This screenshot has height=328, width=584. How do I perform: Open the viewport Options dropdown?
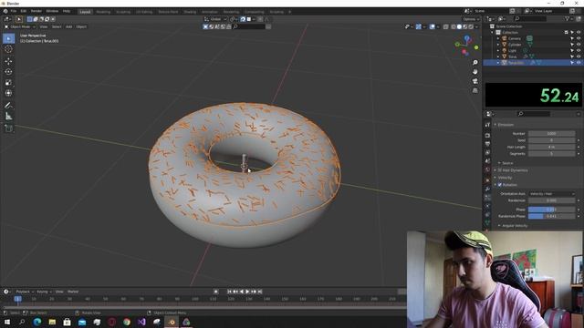pos(471,19)
